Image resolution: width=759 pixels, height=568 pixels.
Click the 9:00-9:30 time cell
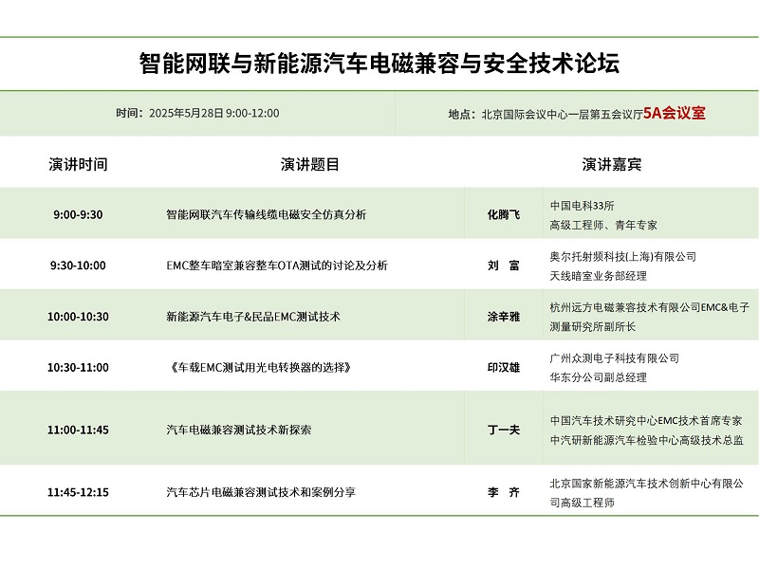point(78,214)
